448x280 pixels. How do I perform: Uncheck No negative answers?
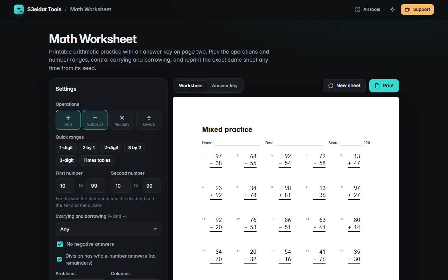click(60, 244)
